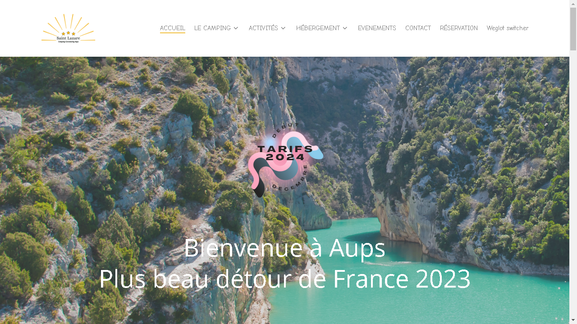Click the scrollbar down arrow

[x=573, y=320]
